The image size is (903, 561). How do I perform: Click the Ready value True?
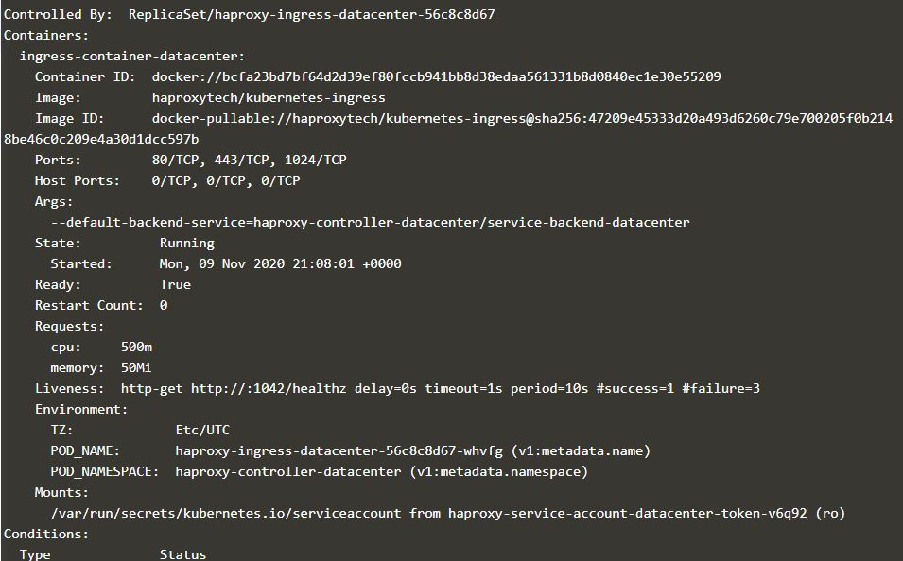point(175,284)
